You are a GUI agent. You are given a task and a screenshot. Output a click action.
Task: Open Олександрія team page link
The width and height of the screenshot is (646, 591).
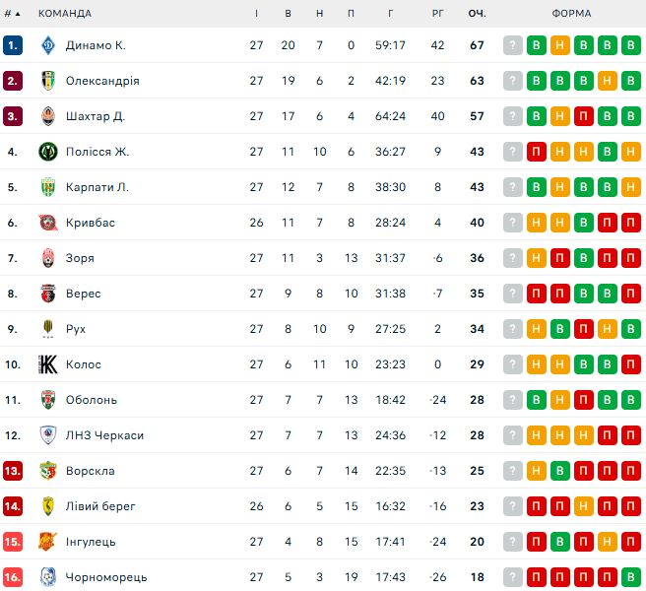point(102,81)
